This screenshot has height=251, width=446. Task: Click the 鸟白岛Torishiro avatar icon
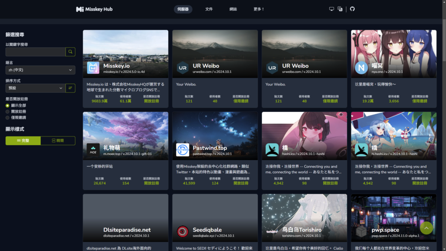click(x=272, y=232)
